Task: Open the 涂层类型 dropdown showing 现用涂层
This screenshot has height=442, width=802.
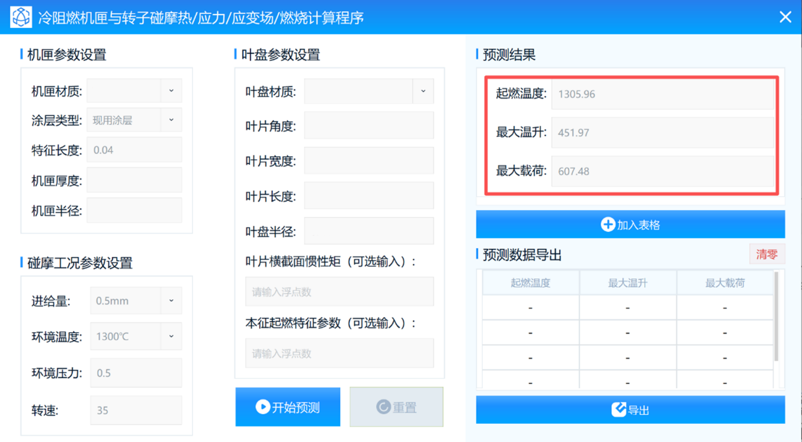Action: pos(134,119)
